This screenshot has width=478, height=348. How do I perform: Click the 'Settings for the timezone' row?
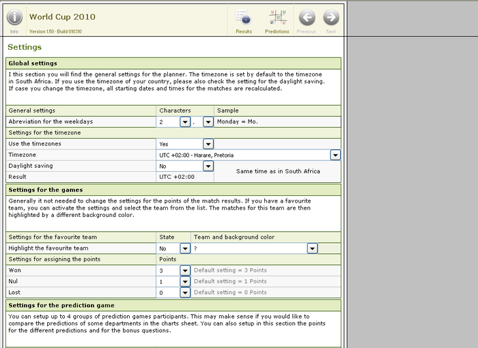click(173, 133)
